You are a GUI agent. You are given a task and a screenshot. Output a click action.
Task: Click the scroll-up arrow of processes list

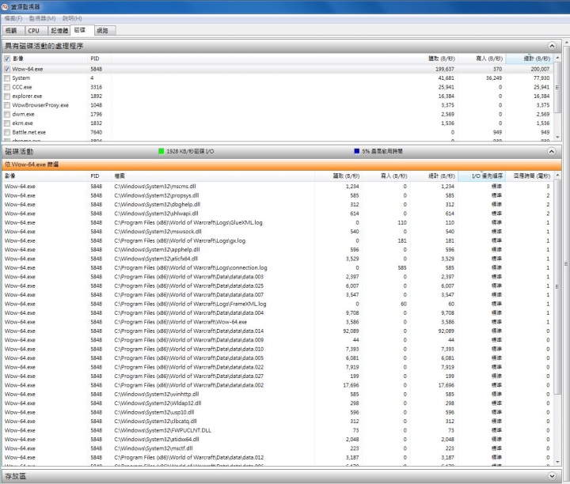(x=557, y=58)
